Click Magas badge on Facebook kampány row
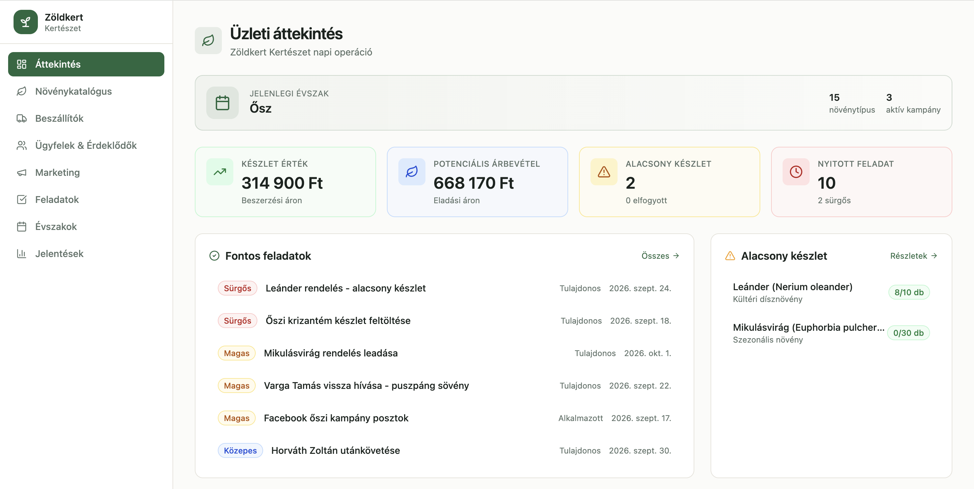Viewport: 974px width, 489px height. point(236,418)
